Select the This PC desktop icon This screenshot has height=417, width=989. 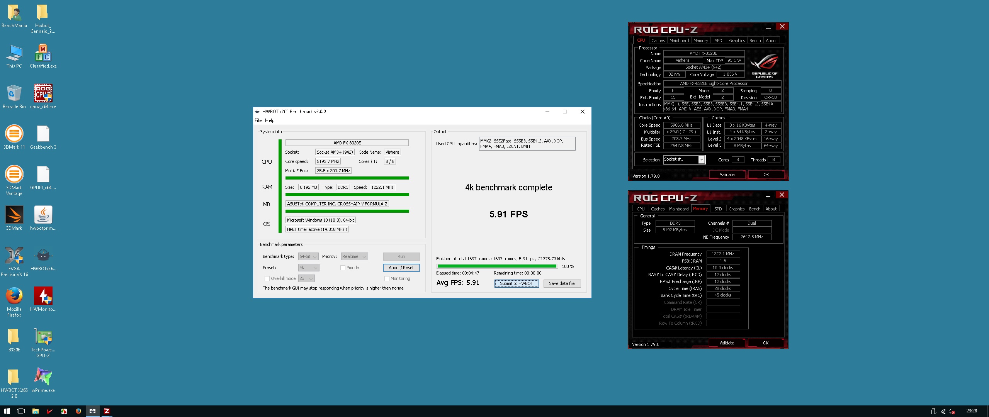[x=14, y=57]
